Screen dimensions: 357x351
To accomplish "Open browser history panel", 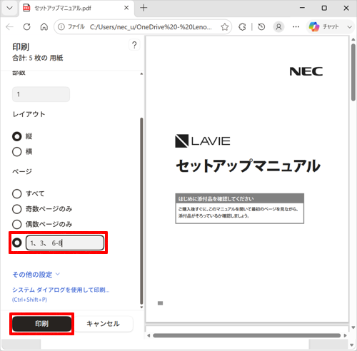I will [x=261, y=27].
